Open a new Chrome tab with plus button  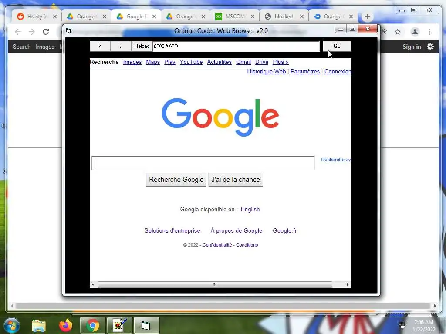(x=368, y=17)
